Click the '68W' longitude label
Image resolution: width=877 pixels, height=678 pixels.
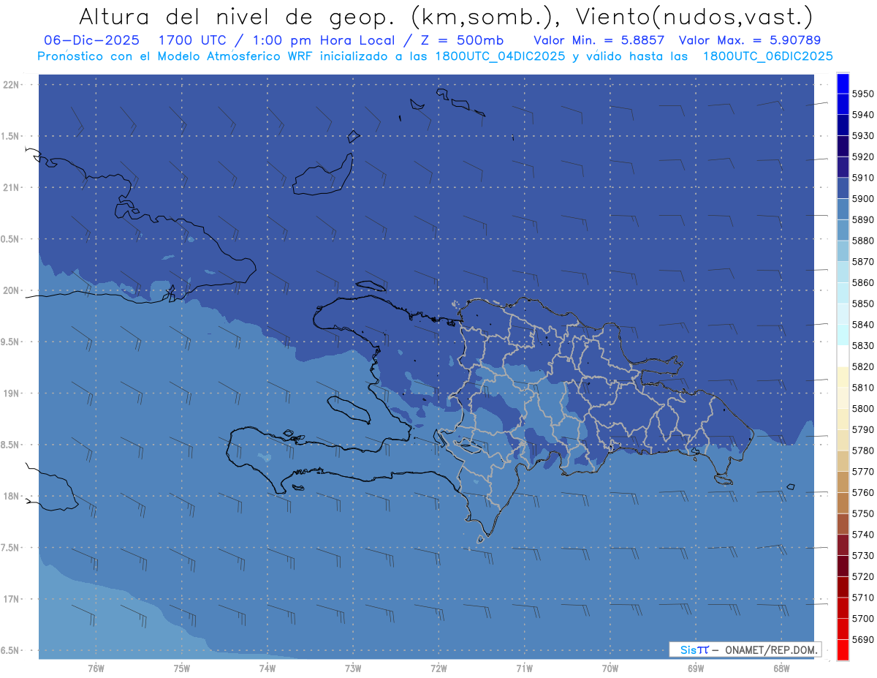click(781, 668)
